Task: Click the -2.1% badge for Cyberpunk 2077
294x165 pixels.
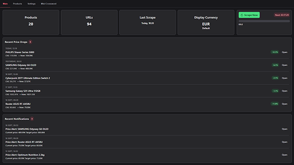Action: (275, 78)
